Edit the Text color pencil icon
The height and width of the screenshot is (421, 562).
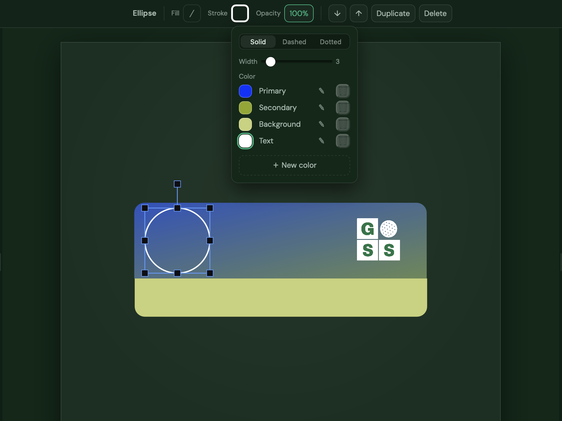pyautogui.click(x=321, y=141)
